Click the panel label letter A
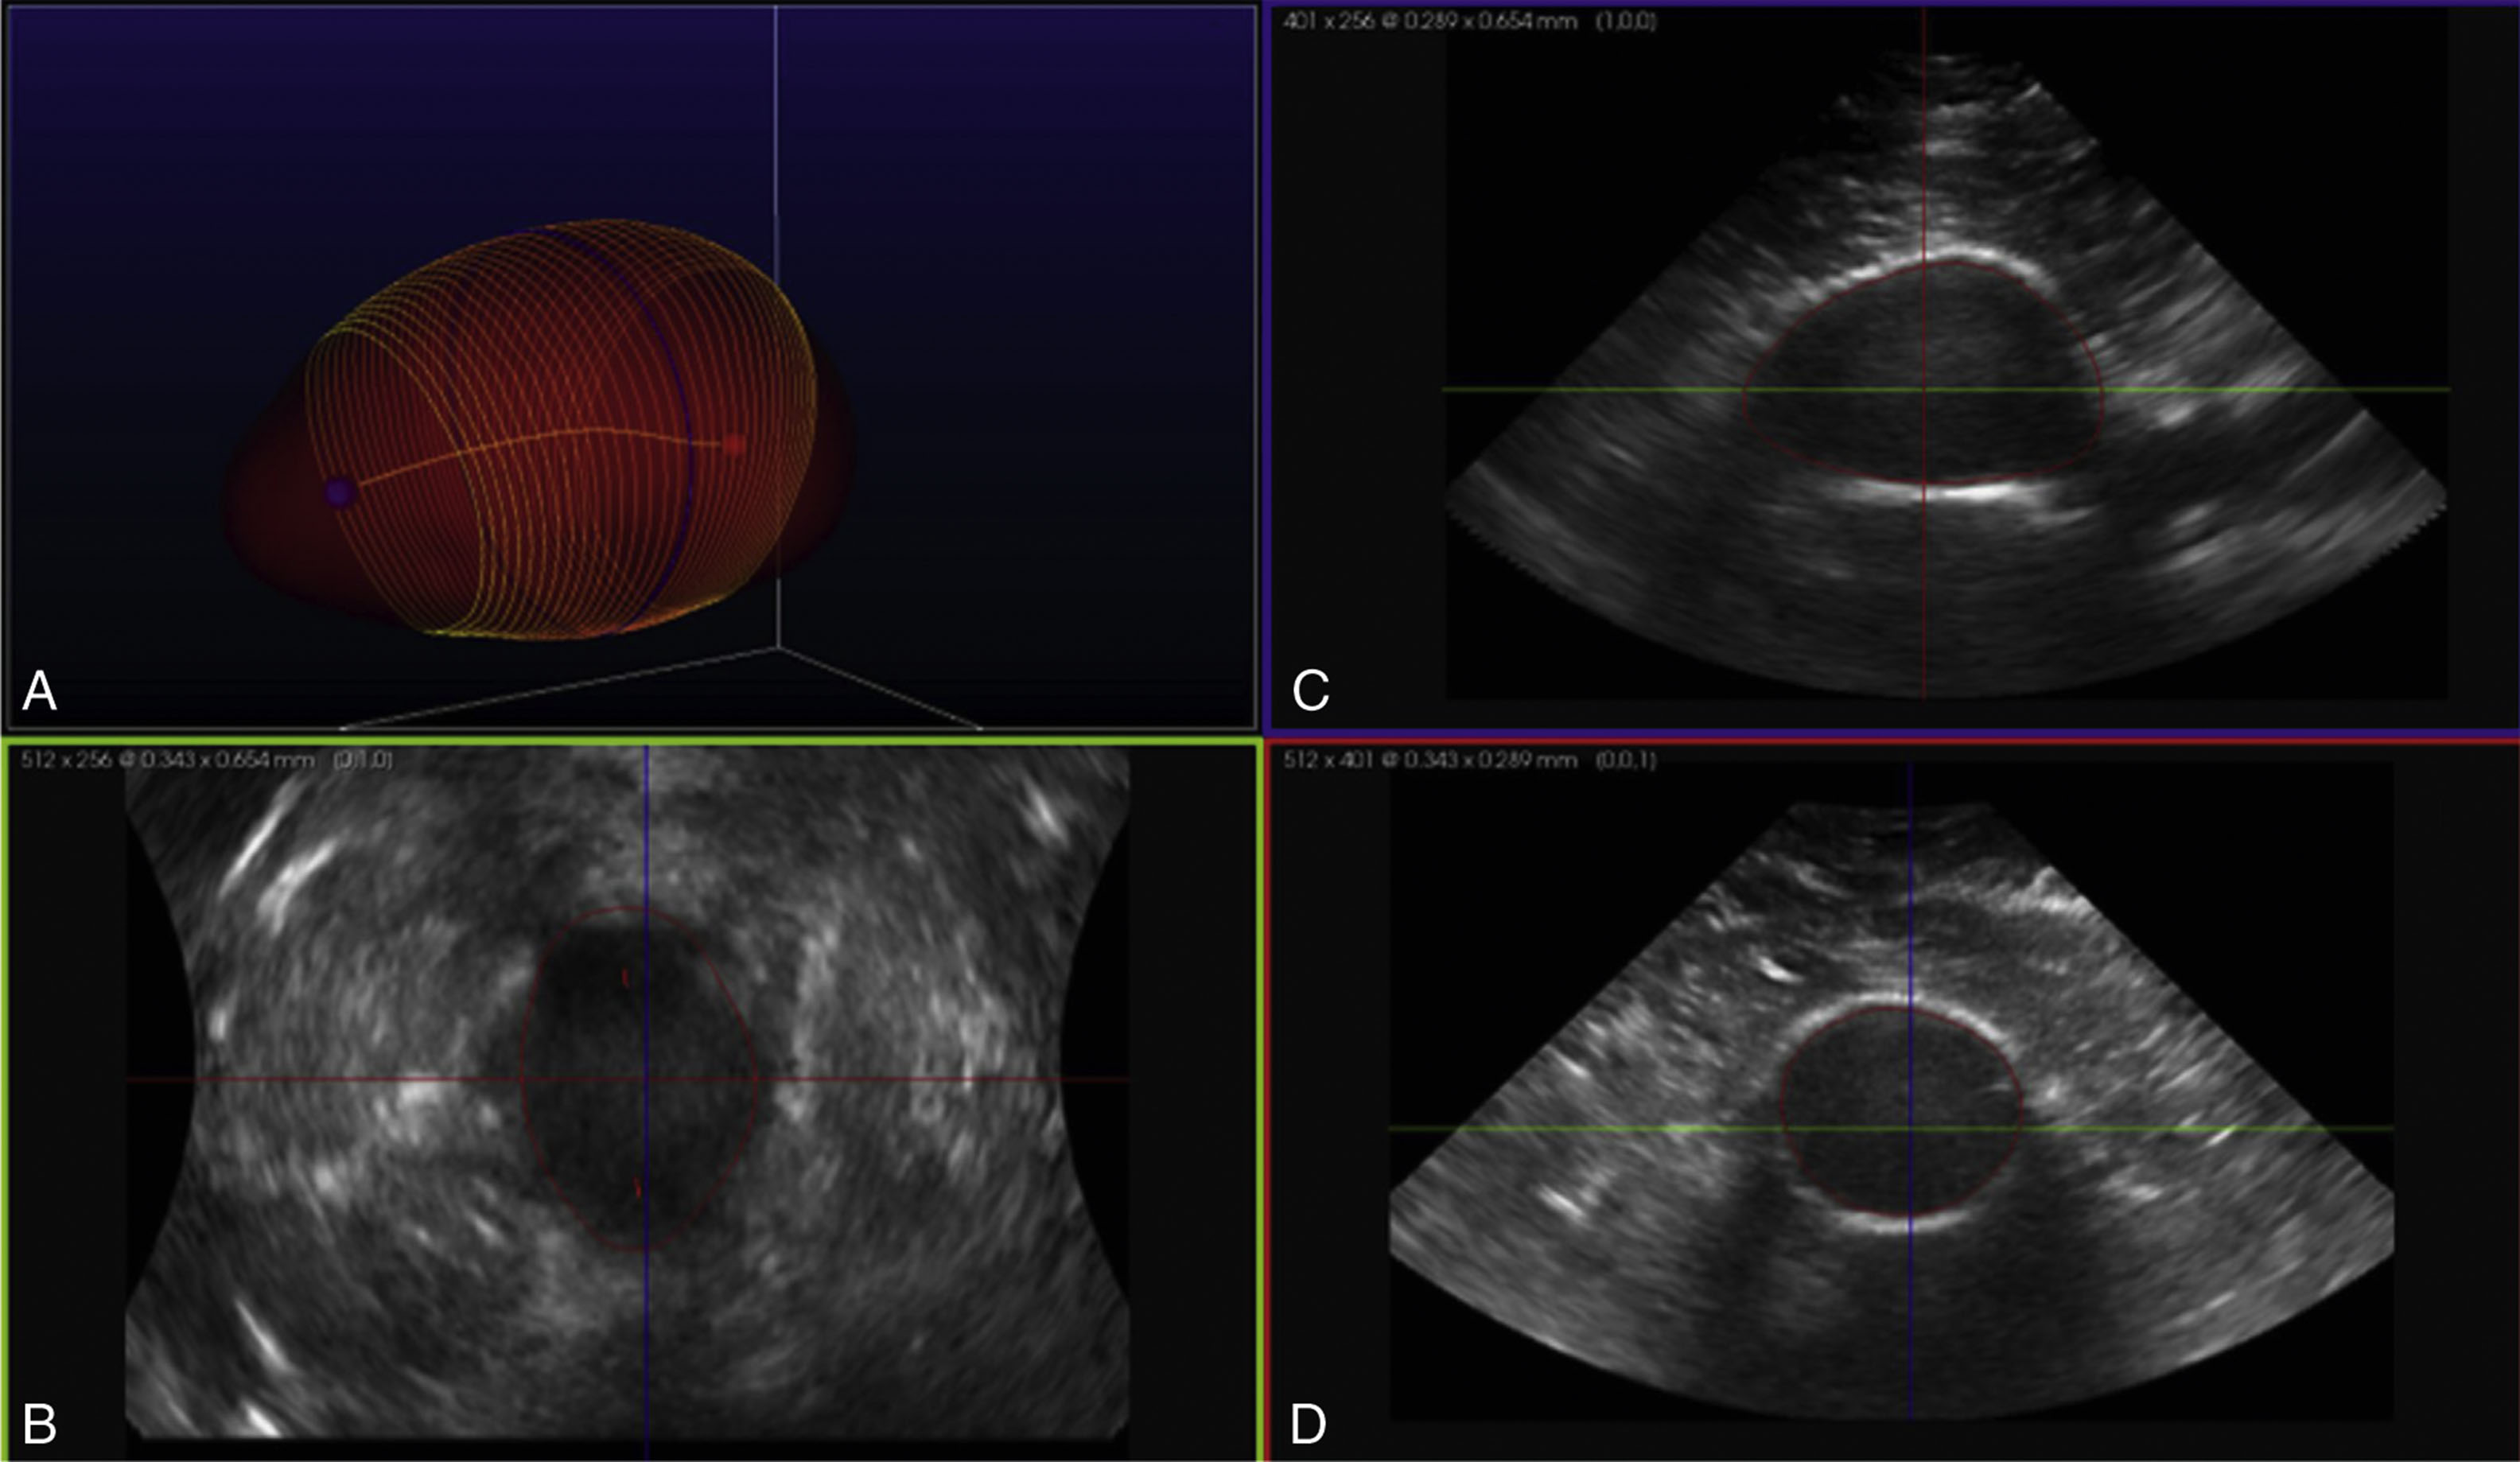The width and height of the screenshot is (2520, 1462). 39,691
